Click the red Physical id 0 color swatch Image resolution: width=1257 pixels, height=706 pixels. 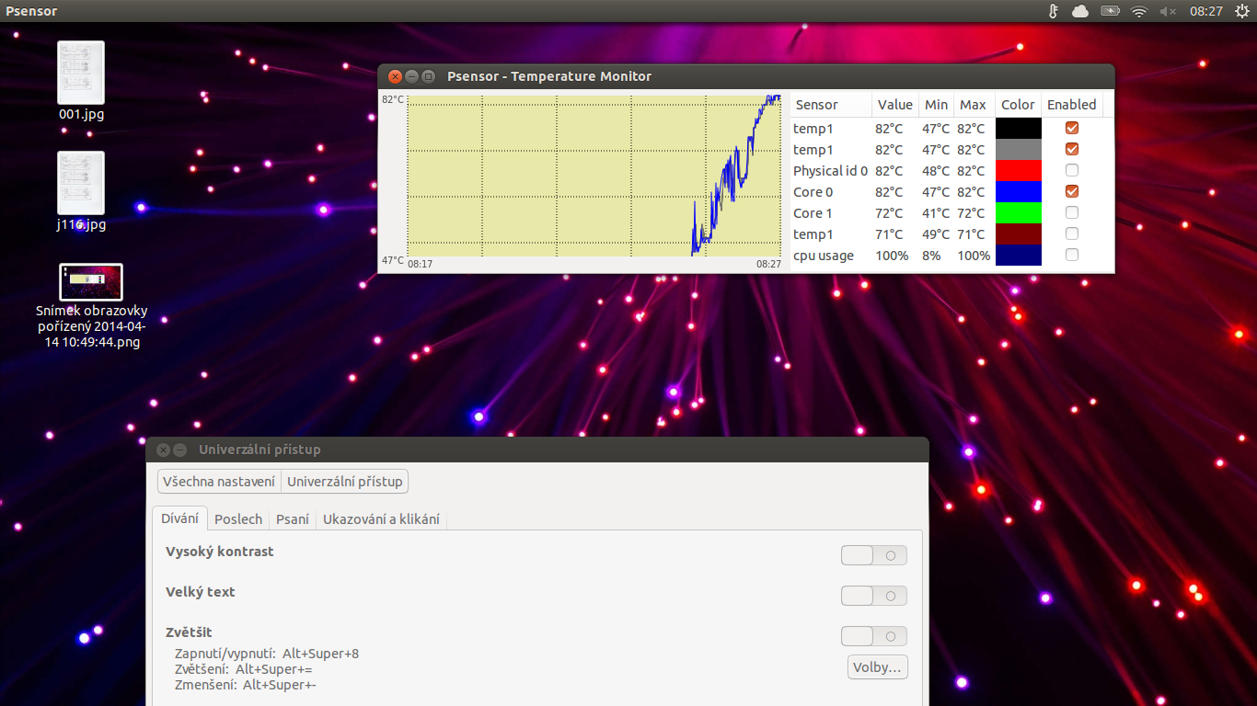pos(1019,170)
